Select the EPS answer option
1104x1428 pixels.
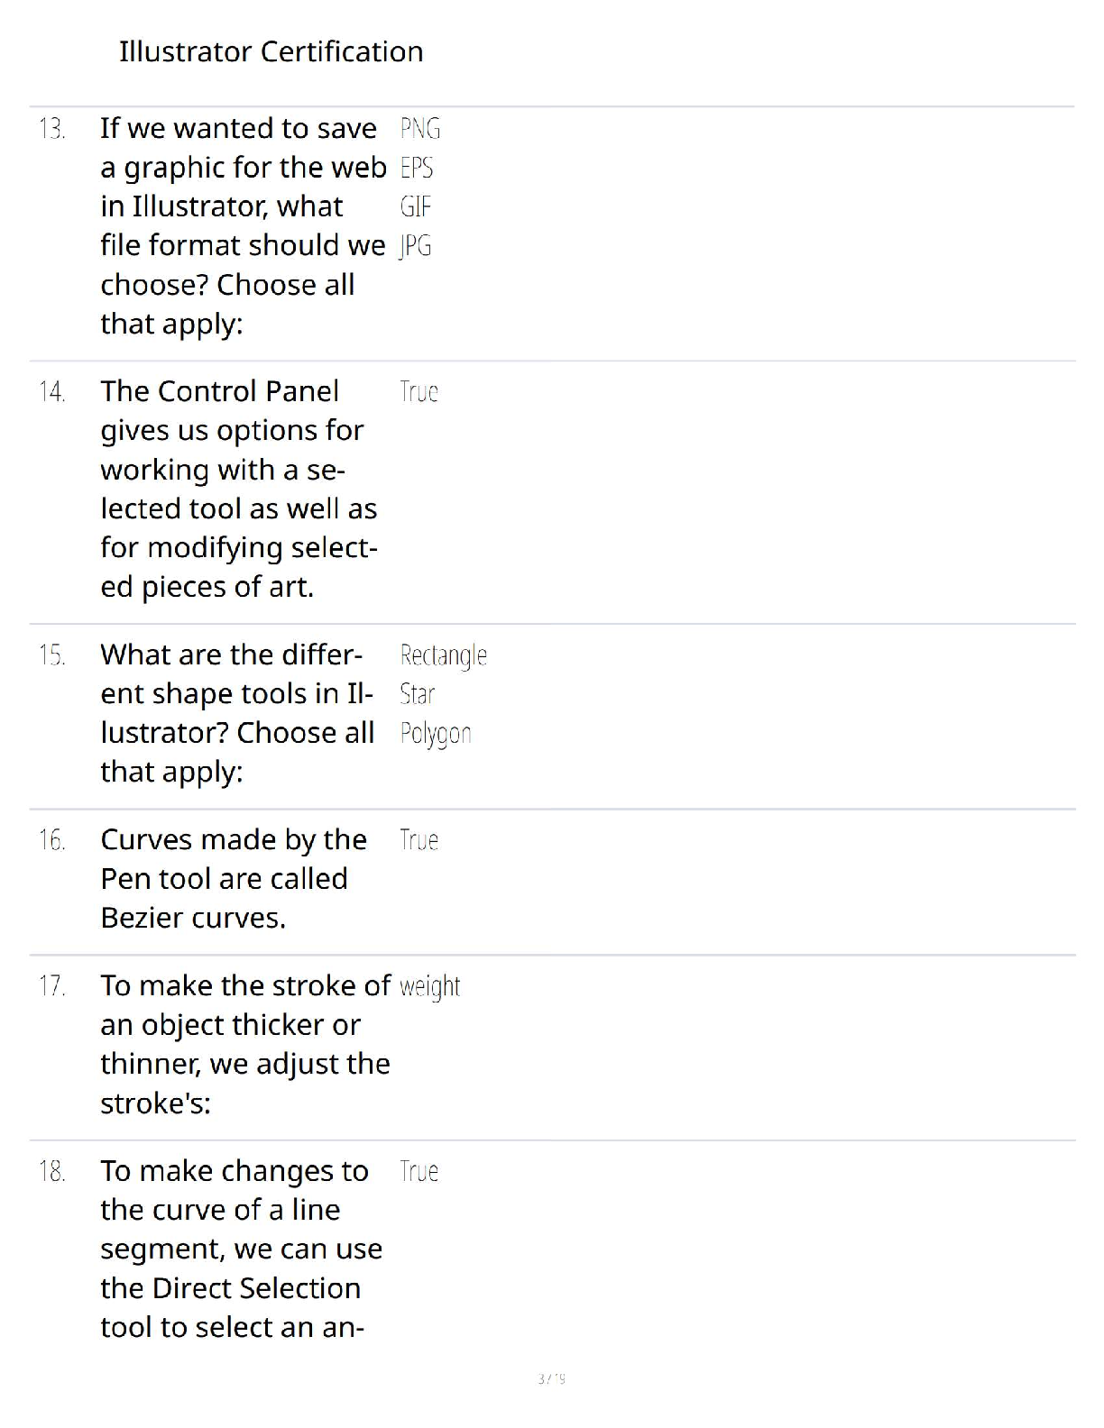point(417,168)
